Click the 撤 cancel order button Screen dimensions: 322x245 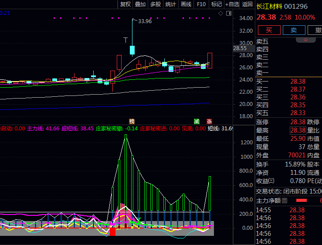(315, 30)
